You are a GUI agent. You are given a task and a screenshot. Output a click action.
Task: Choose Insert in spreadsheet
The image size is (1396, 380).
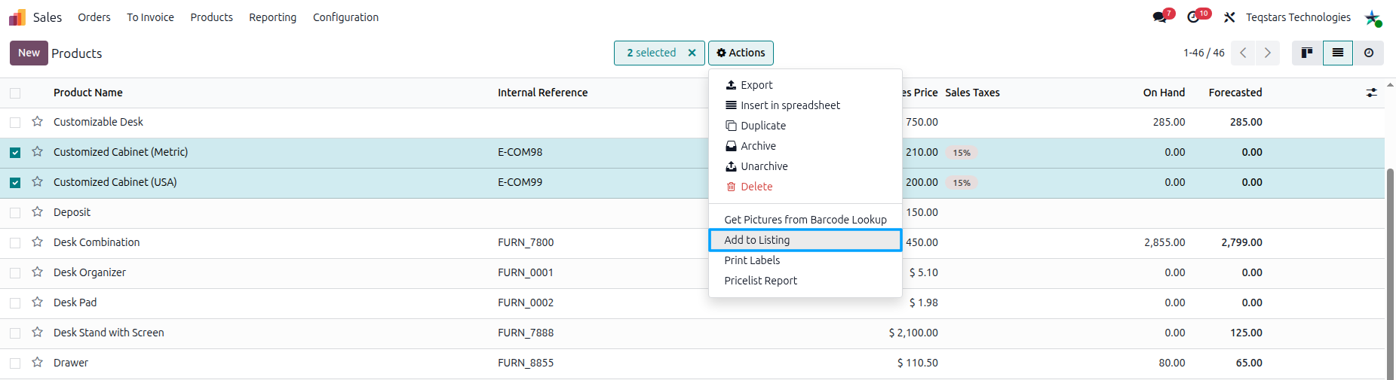[805, 105]
